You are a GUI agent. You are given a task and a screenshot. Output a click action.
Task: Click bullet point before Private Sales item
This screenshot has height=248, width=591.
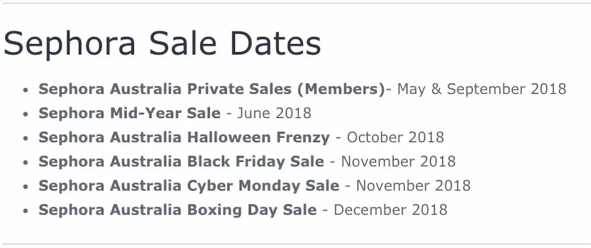click(26, 90)
